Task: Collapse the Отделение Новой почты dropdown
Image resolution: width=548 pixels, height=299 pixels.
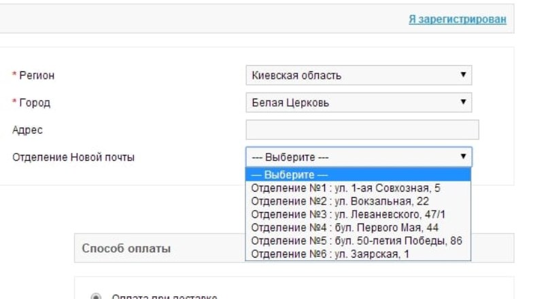Action: tap(358, 157)
